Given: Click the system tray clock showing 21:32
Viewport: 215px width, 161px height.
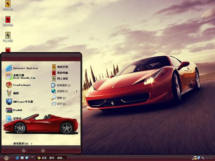Looking at the screenshot, I should 209,158.
